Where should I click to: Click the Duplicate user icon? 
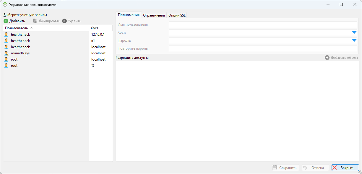click(x=35, y=21)
